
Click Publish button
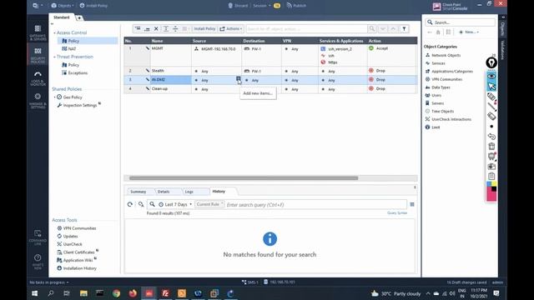coord(296,6)
